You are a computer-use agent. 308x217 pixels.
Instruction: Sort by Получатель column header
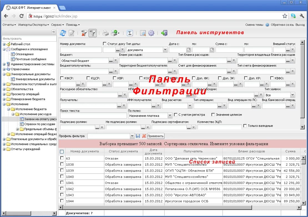[193, 151]
